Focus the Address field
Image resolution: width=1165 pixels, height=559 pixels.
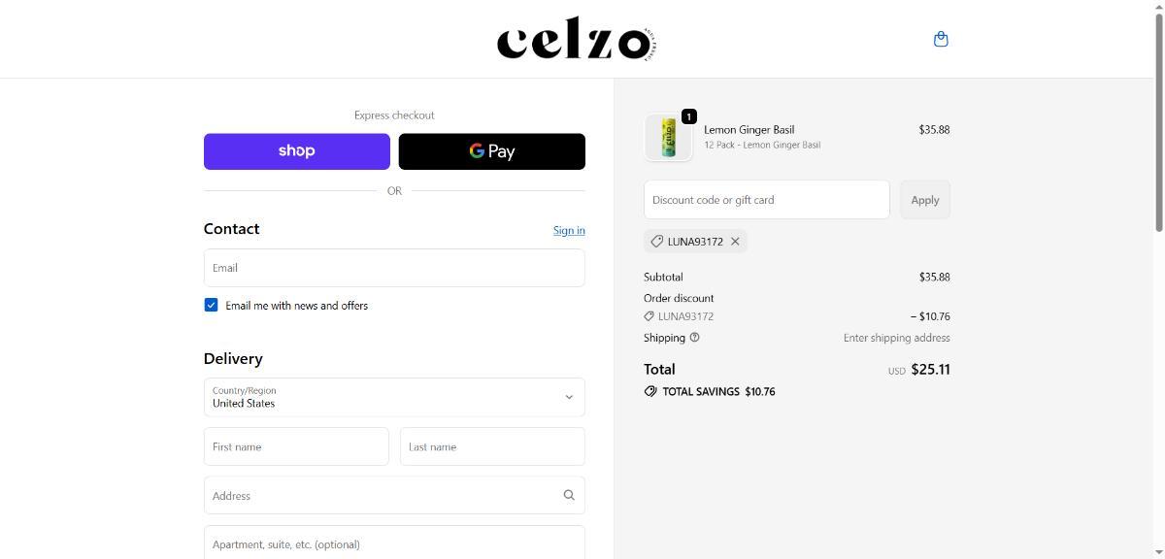pos(383,495)
